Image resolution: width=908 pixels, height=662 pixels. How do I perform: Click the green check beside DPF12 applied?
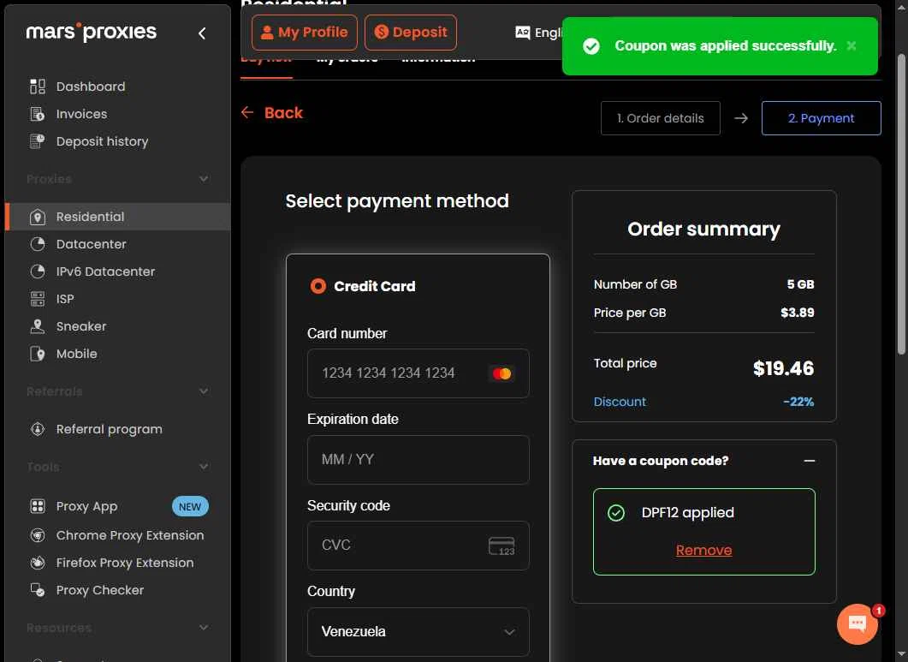coord(616,513)
